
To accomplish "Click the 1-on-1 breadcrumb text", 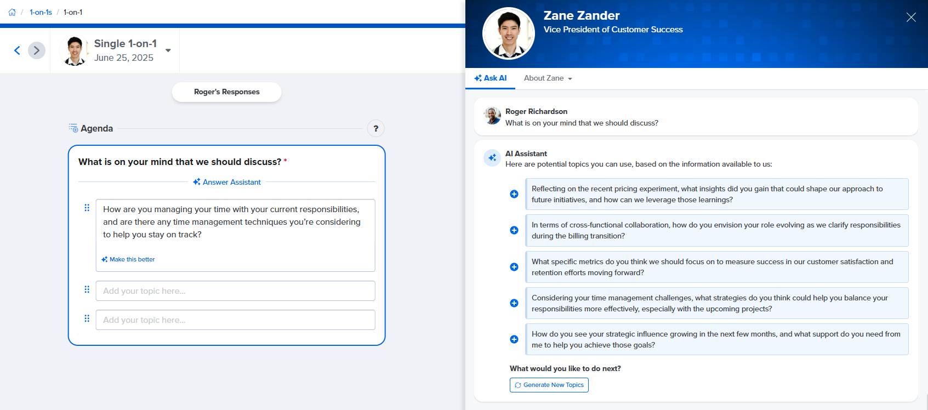I will [73, 12].
